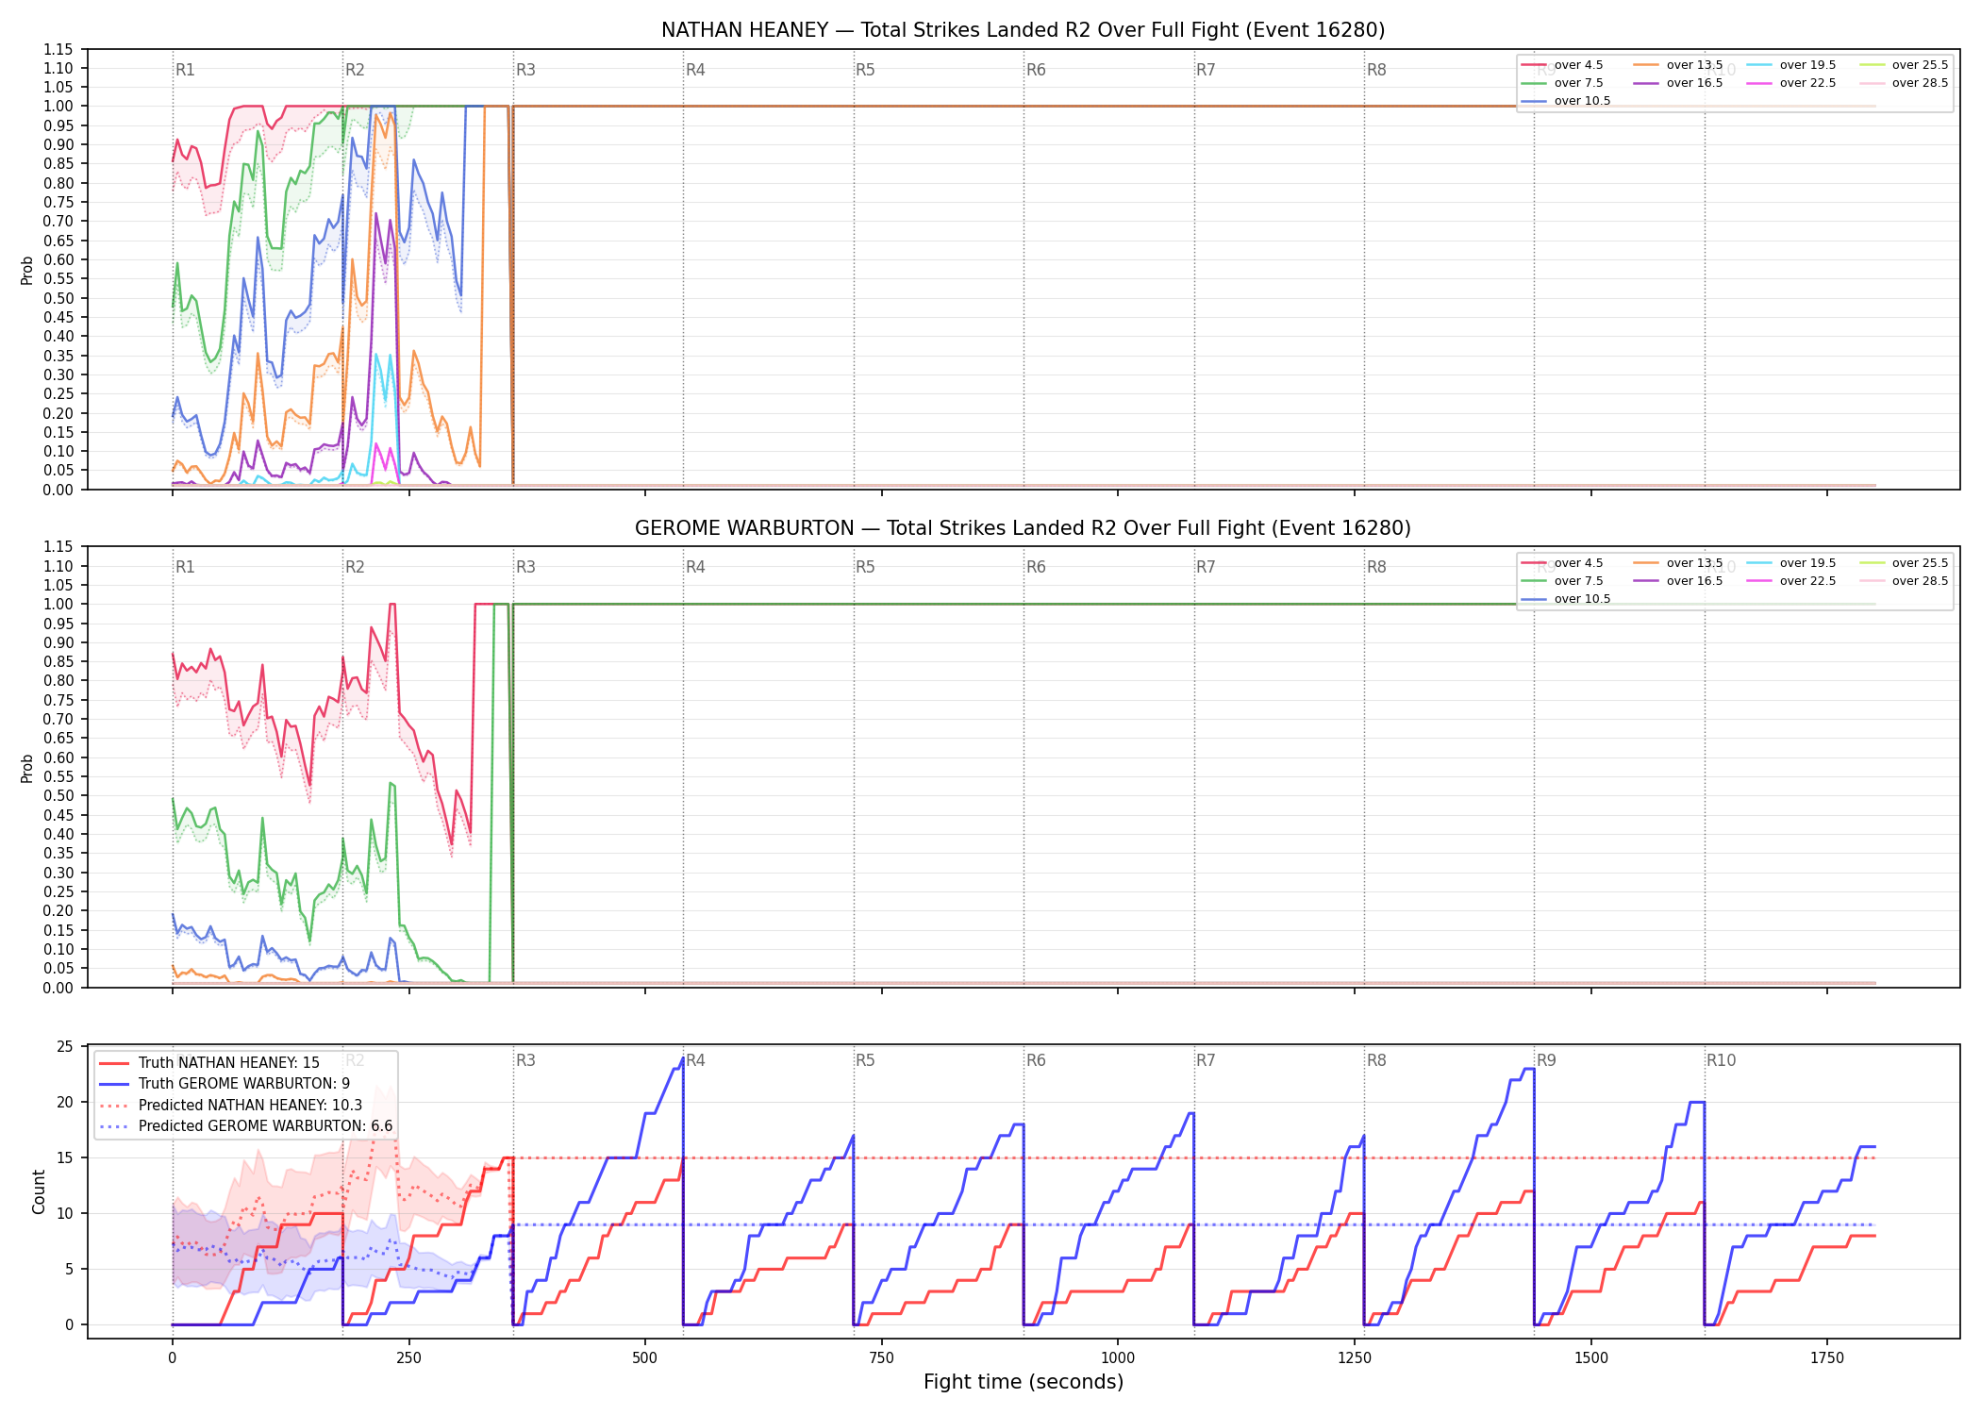Click the R8 marker in Gerome Warburton chart
This screenshot has width=1981, height=1415.
tap(1376, 567)
